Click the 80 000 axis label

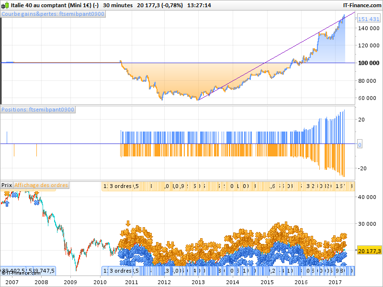(x=367, y=81)
